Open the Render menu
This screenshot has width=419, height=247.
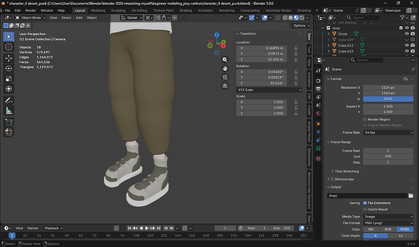coord(30,10)
